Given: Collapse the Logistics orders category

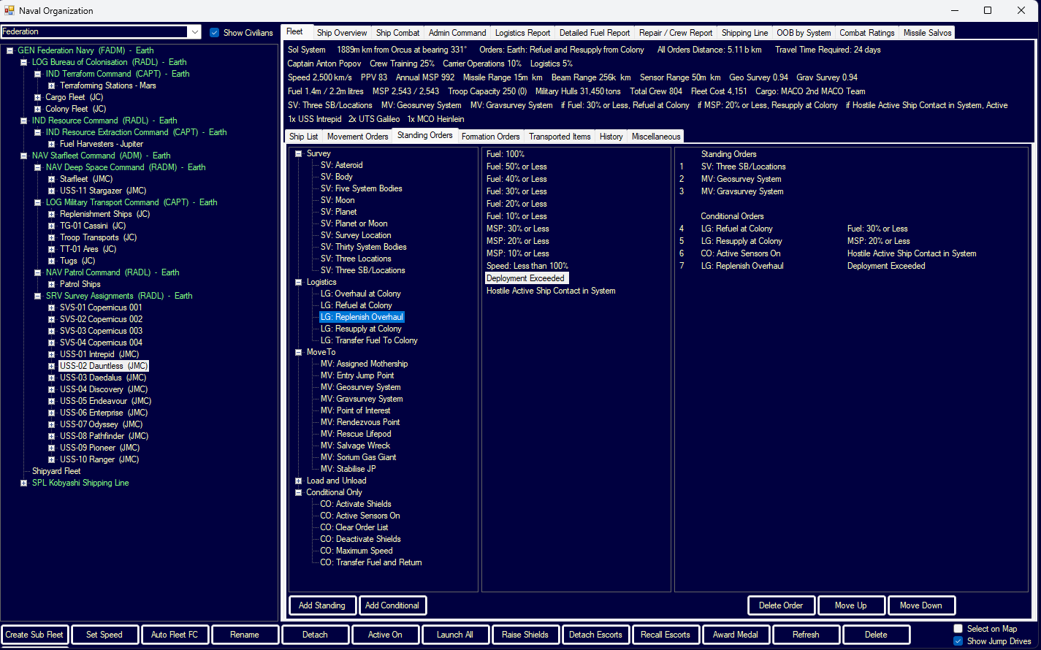Looking at the screenshot, I should 298,282.
